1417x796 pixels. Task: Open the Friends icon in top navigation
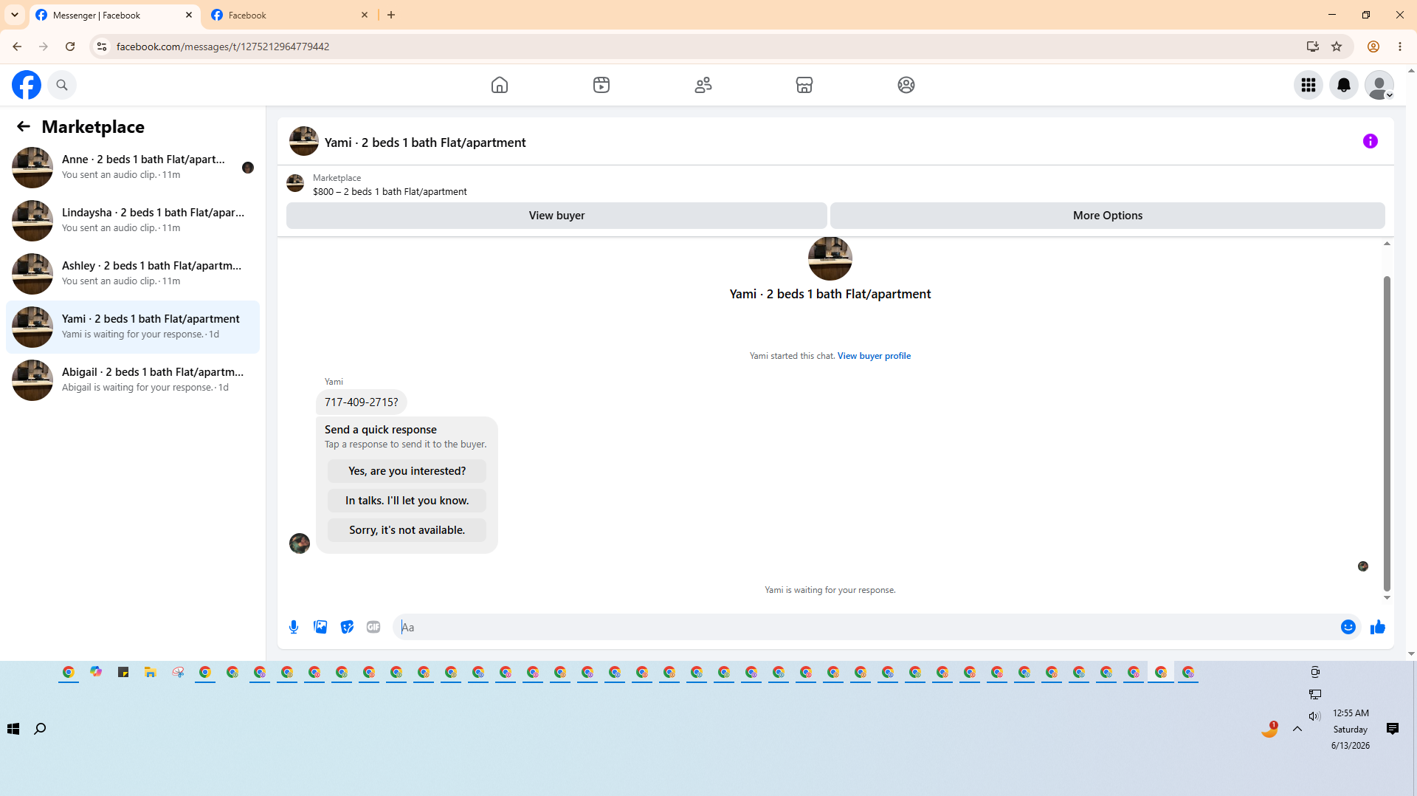click(703, 85)
